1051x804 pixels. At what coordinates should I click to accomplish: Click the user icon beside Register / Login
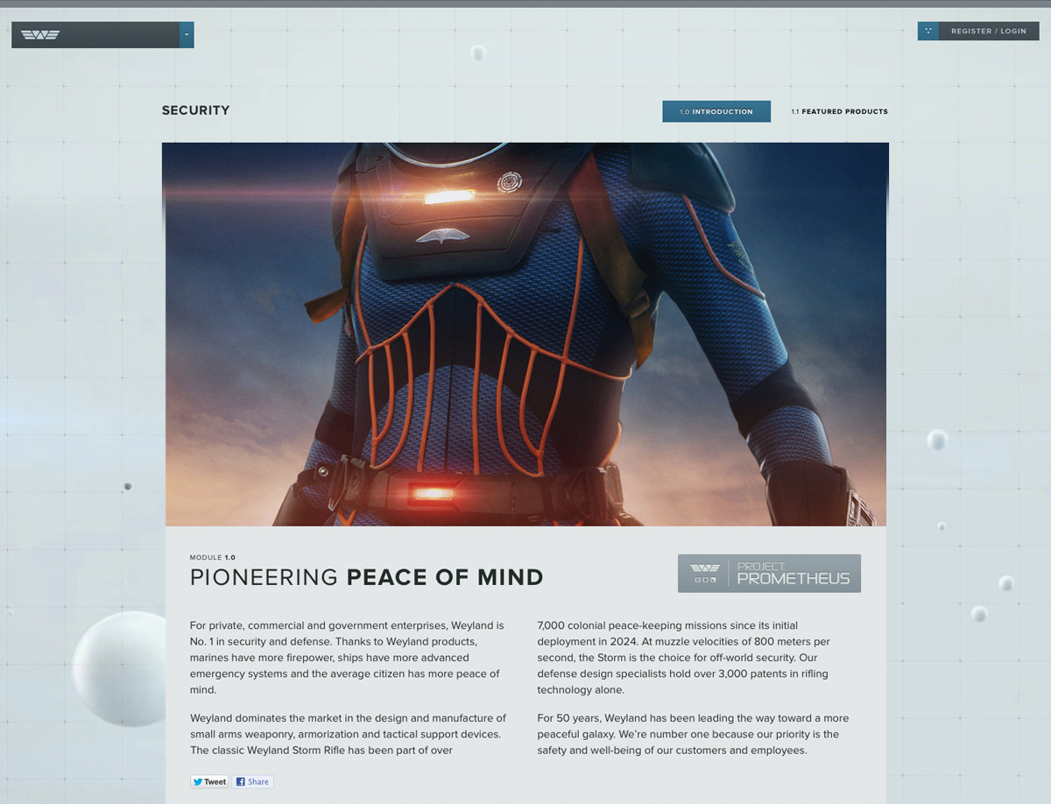(928, 31)
